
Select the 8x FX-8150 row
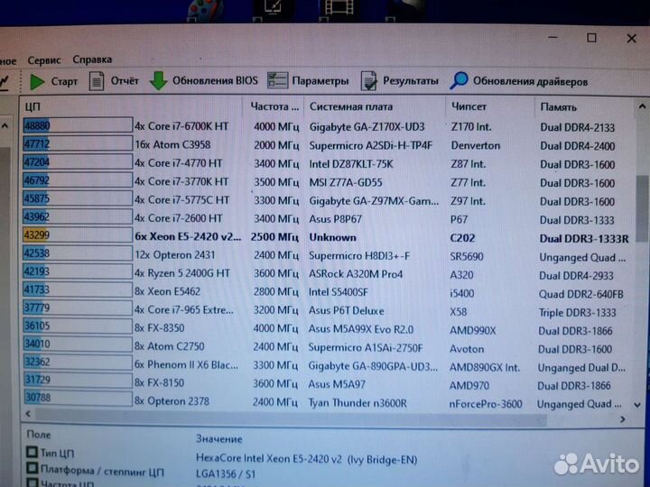(x=159, y=382)
